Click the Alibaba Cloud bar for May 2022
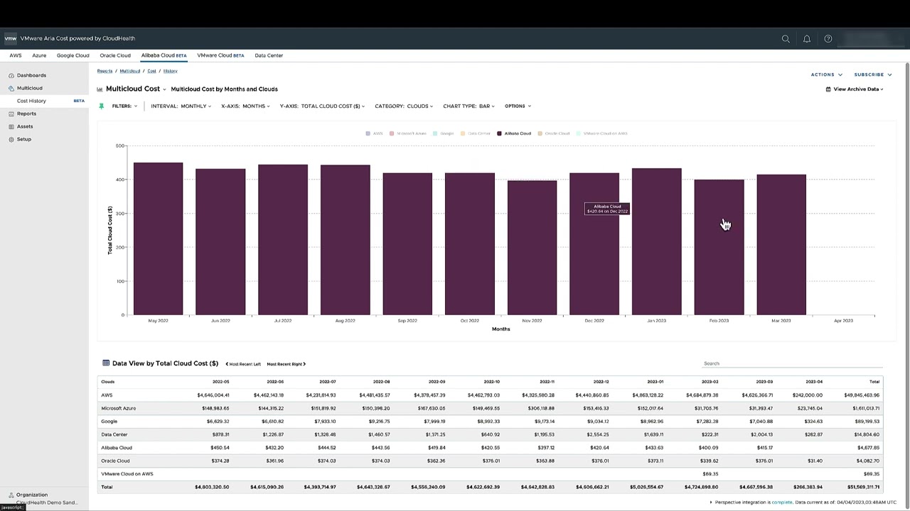The height and width of the screenshot is (511, 910). coord(158,239)
